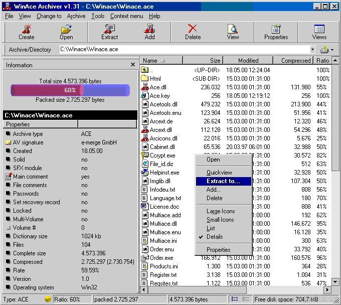
Task: Expand the Archive/Directory path dropdown
Action: click(x=312, y=50)
